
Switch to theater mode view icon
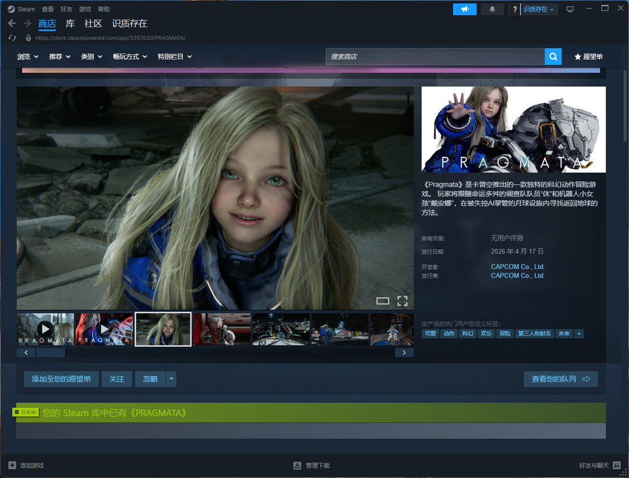tap(382, 301)
